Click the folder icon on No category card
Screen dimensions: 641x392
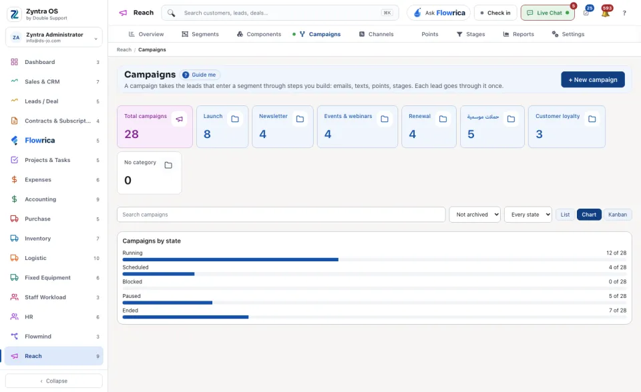tap(168, 165)
